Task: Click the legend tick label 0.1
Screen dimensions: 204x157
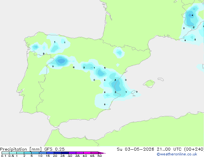Action: point(4,156)
